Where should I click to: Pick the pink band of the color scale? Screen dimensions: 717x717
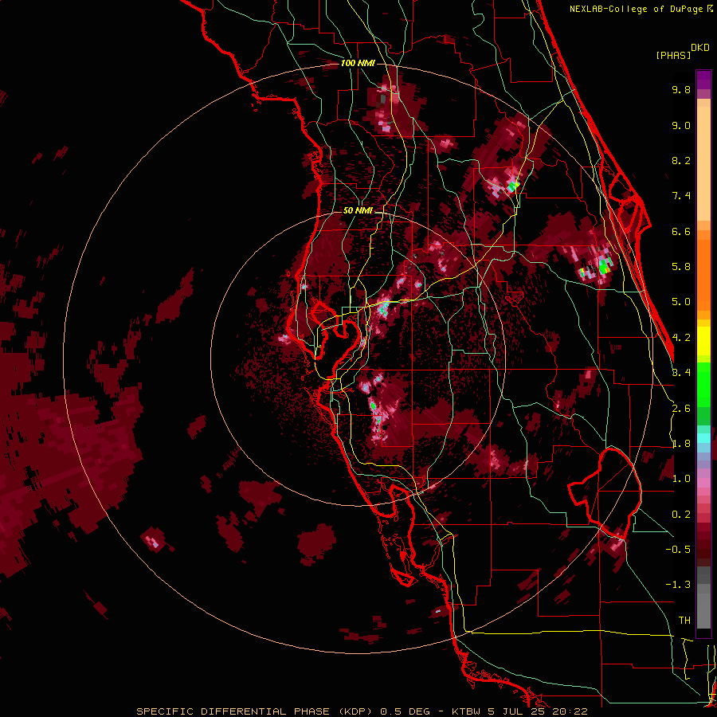click(703, 483)
